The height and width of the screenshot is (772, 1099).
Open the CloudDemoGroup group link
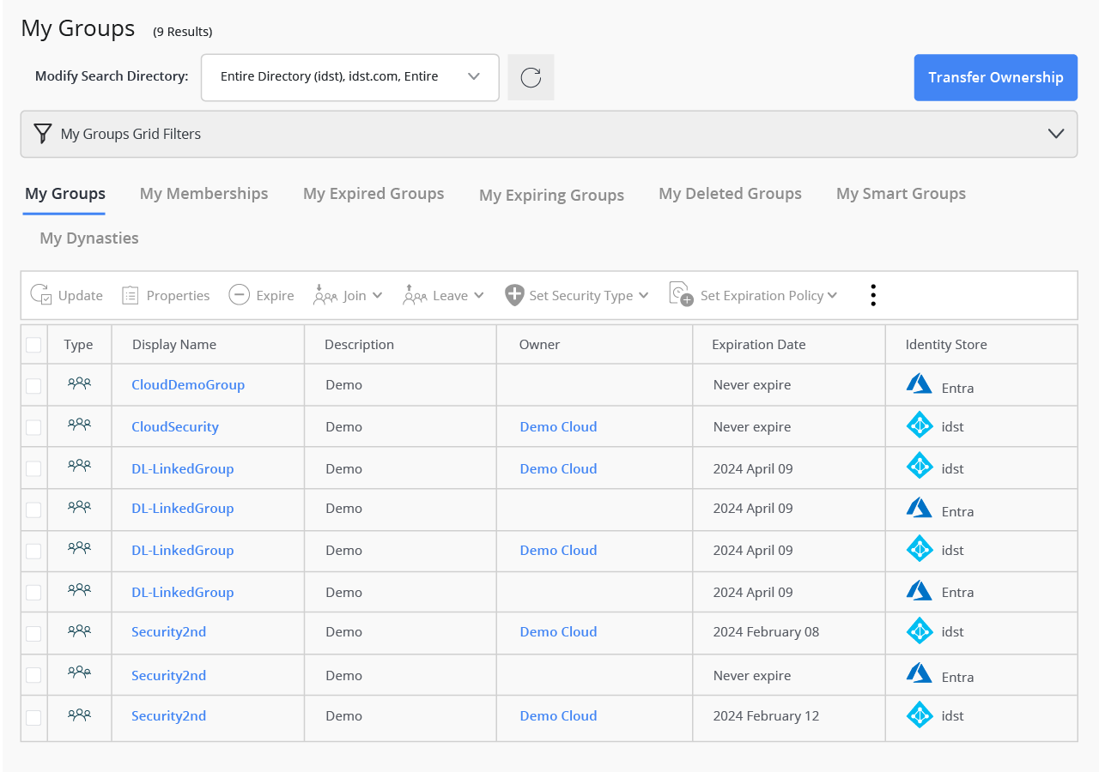click(188, 385)
